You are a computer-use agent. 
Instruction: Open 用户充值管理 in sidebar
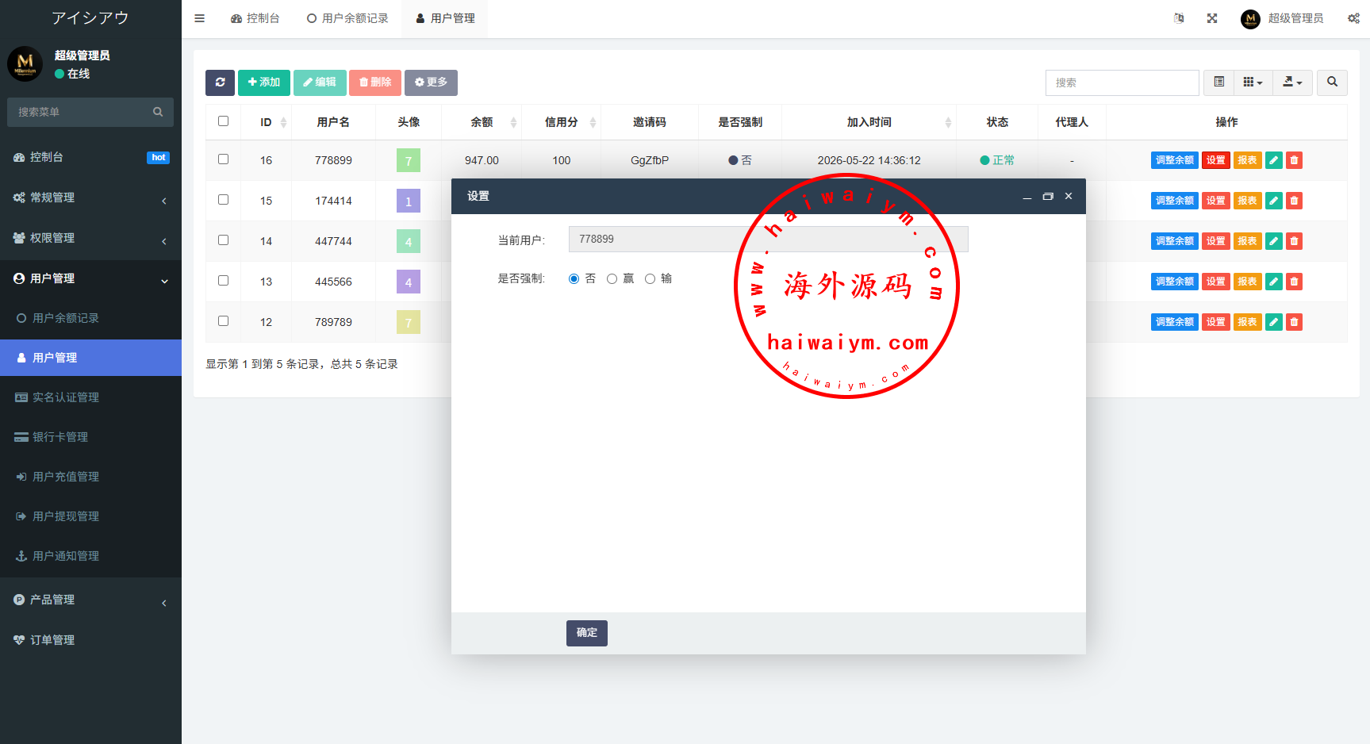tap(90, 477)
